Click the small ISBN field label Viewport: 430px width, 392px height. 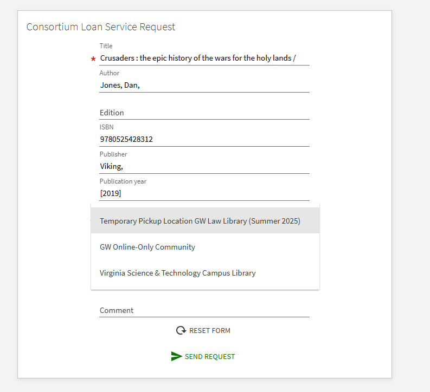[x=107, y=127]
